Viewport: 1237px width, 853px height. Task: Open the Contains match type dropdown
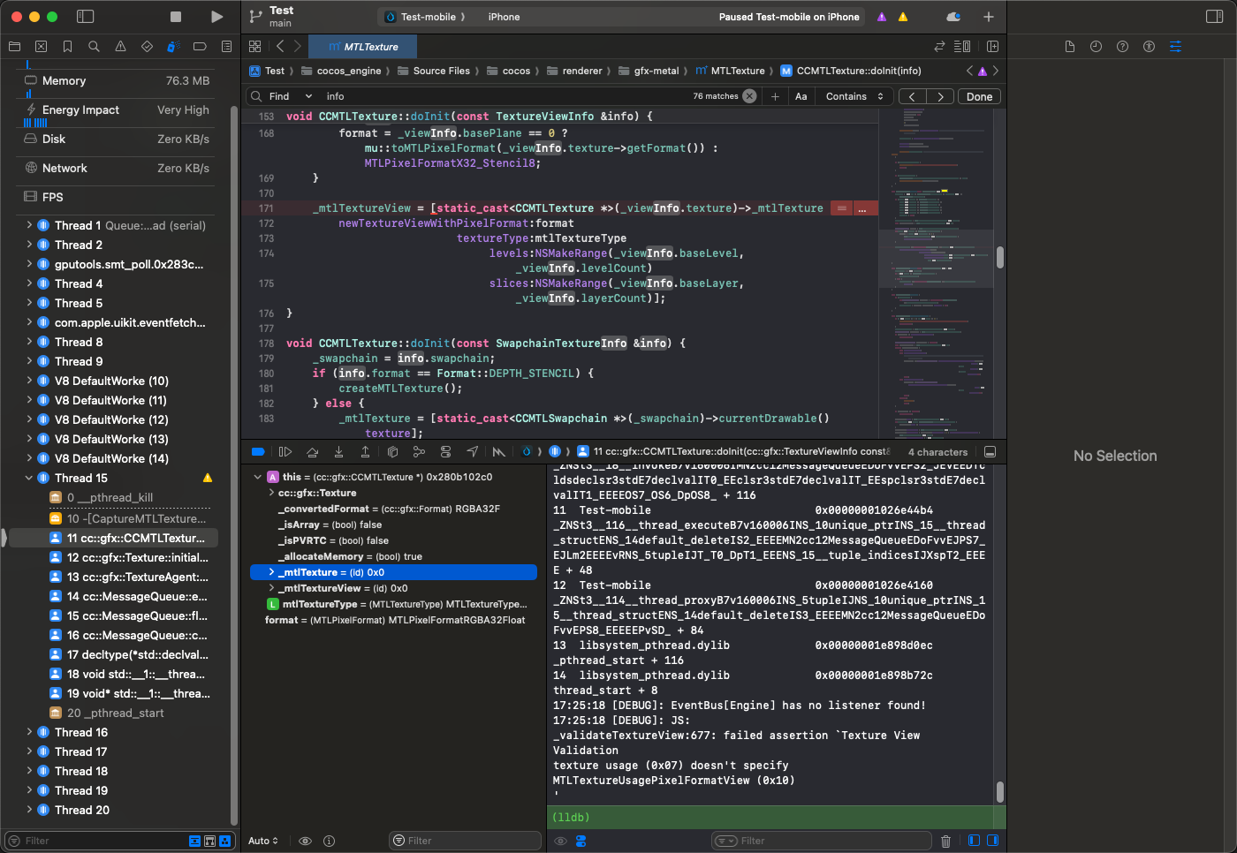point(854,96)
